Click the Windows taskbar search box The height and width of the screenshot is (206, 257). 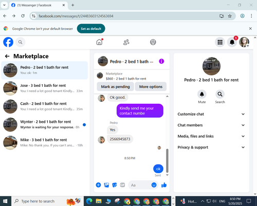click(x=47, y=201)
